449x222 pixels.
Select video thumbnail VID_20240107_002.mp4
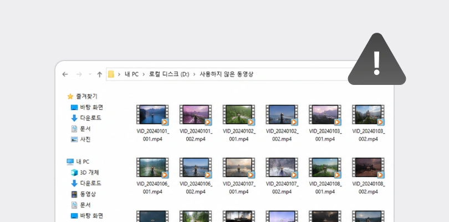282,168
